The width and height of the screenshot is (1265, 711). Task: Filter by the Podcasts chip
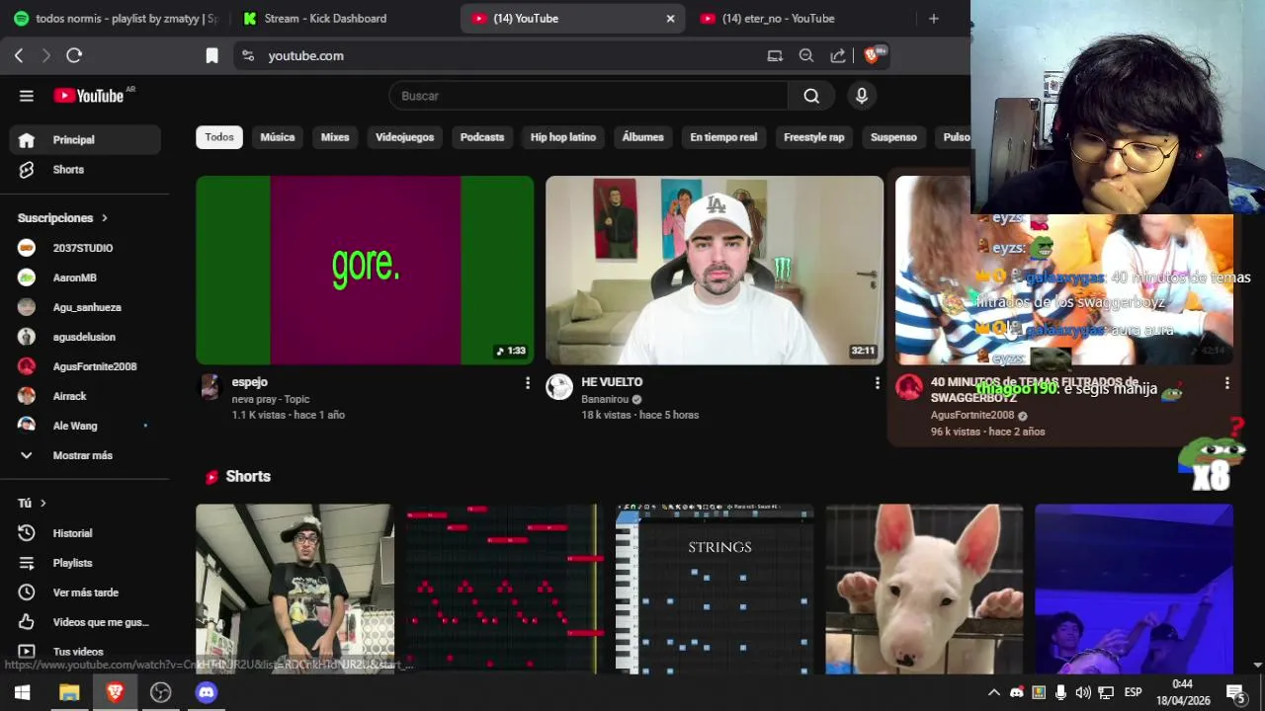tap(482, 137)
